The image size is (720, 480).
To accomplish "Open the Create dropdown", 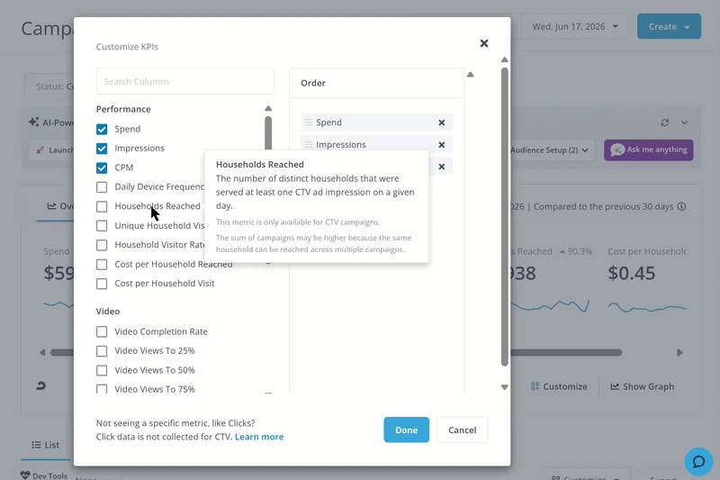I will click(669, 27).
